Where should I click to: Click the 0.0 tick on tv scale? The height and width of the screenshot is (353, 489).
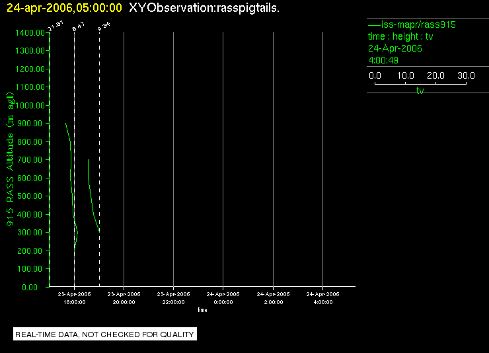click(x=375, y=75)
